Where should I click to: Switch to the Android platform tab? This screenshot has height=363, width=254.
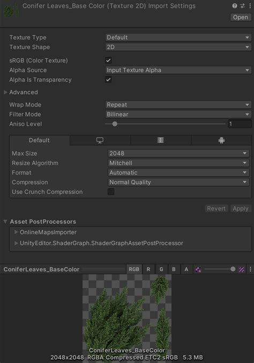coord(221,140)
